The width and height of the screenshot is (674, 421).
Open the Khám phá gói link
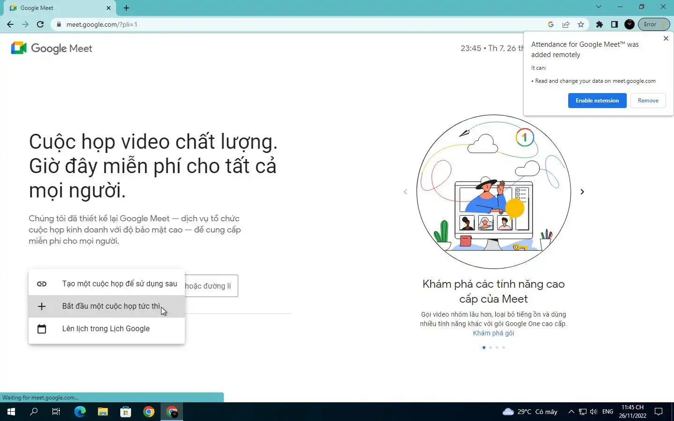click(x=493, y=333)
